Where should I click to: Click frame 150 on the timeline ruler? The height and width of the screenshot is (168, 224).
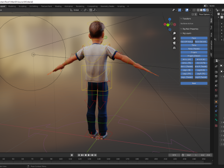pos(108,159)
